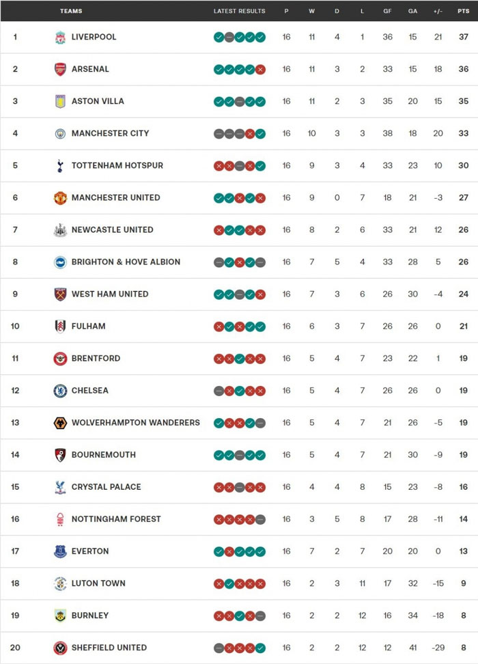Open the Newcastle United team link

pos(112,230)
